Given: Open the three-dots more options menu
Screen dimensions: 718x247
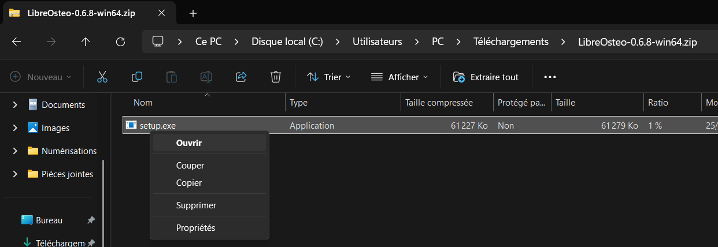Looking at the screenshot, I should tap(550, 77).
